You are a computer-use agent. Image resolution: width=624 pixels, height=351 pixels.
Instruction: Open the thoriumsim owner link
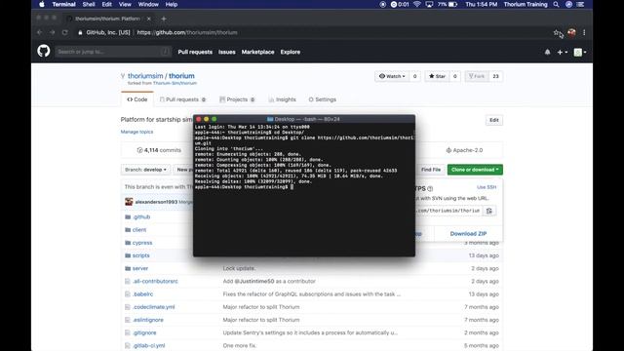(145, 76)
